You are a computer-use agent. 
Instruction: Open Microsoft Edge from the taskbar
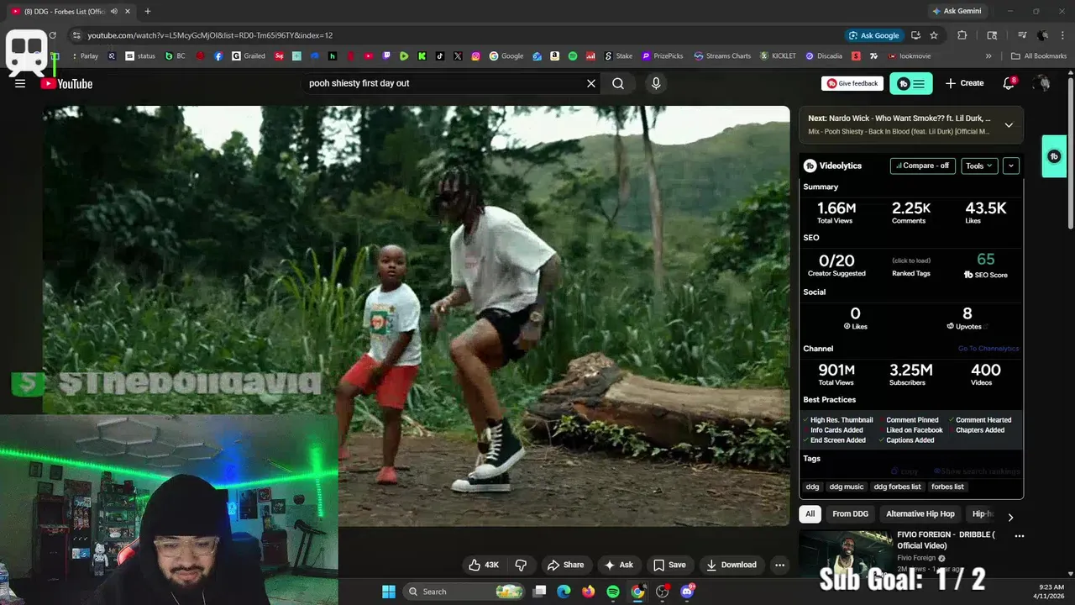(564, 592)
